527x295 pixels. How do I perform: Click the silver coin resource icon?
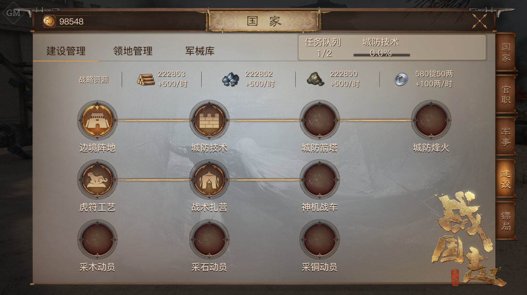401,80
